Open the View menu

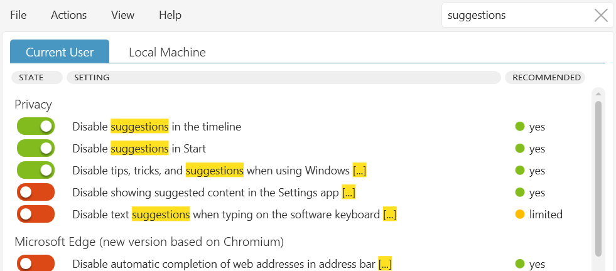(122, 15)
